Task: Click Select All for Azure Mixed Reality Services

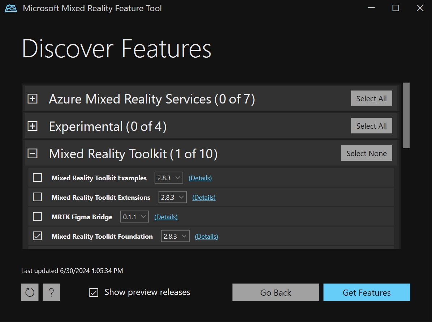Action: pos(371,98)
